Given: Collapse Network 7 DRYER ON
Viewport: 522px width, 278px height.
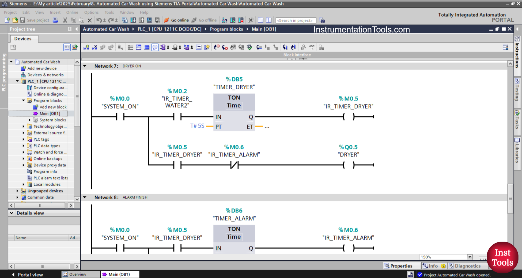Looking at the screenshot, I should [x=85, y=66].
